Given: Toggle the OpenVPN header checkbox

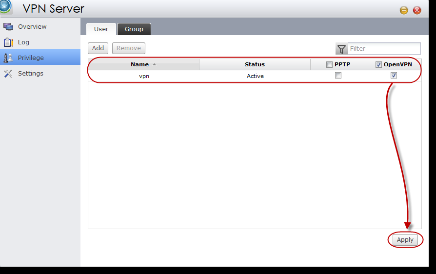Looking at the screenshot, I should pos(378,64).
